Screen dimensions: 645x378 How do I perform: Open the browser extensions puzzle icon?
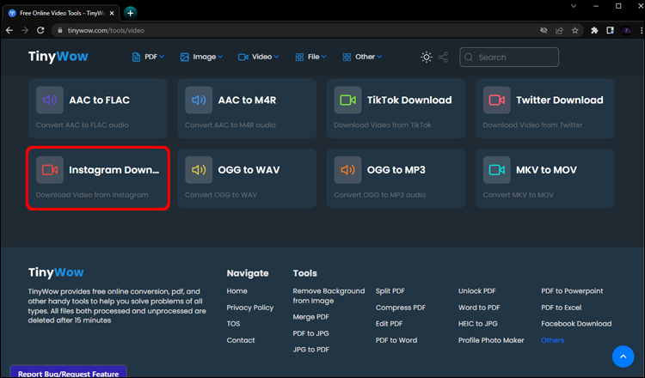[594, 30]
